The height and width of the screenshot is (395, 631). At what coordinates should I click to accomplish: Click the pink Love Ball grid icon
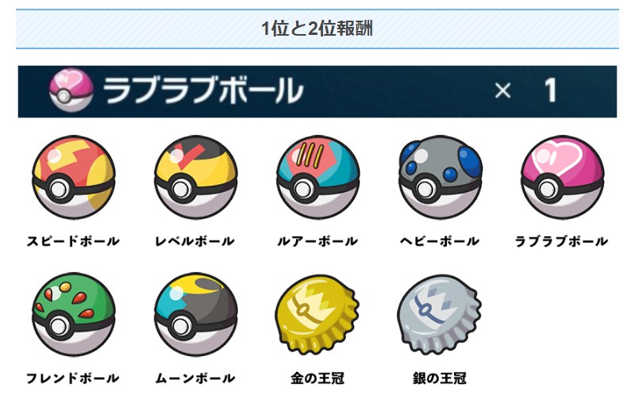click(563, 178)
